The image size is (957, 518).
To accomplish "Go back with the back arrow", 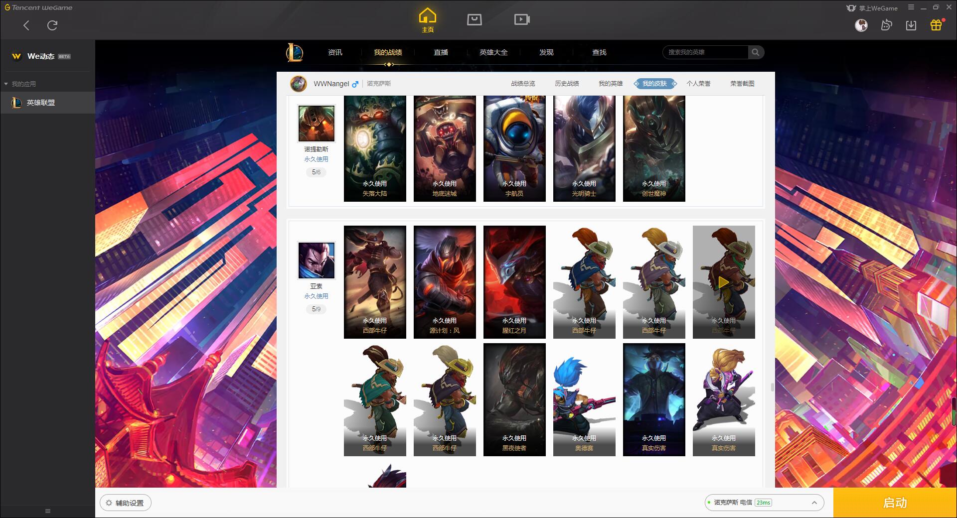I will [x=26, y=25].
